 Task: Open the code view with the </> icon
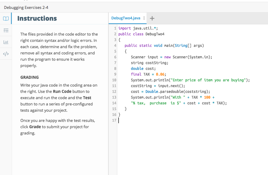coord(6,54)
